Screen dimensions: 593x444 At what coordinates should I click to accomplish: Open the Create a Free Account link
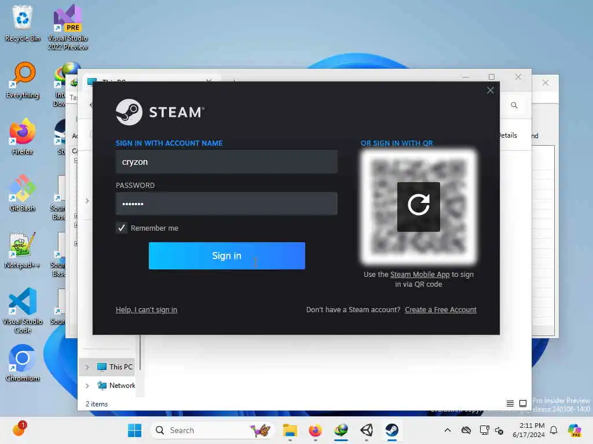[441, 310]
